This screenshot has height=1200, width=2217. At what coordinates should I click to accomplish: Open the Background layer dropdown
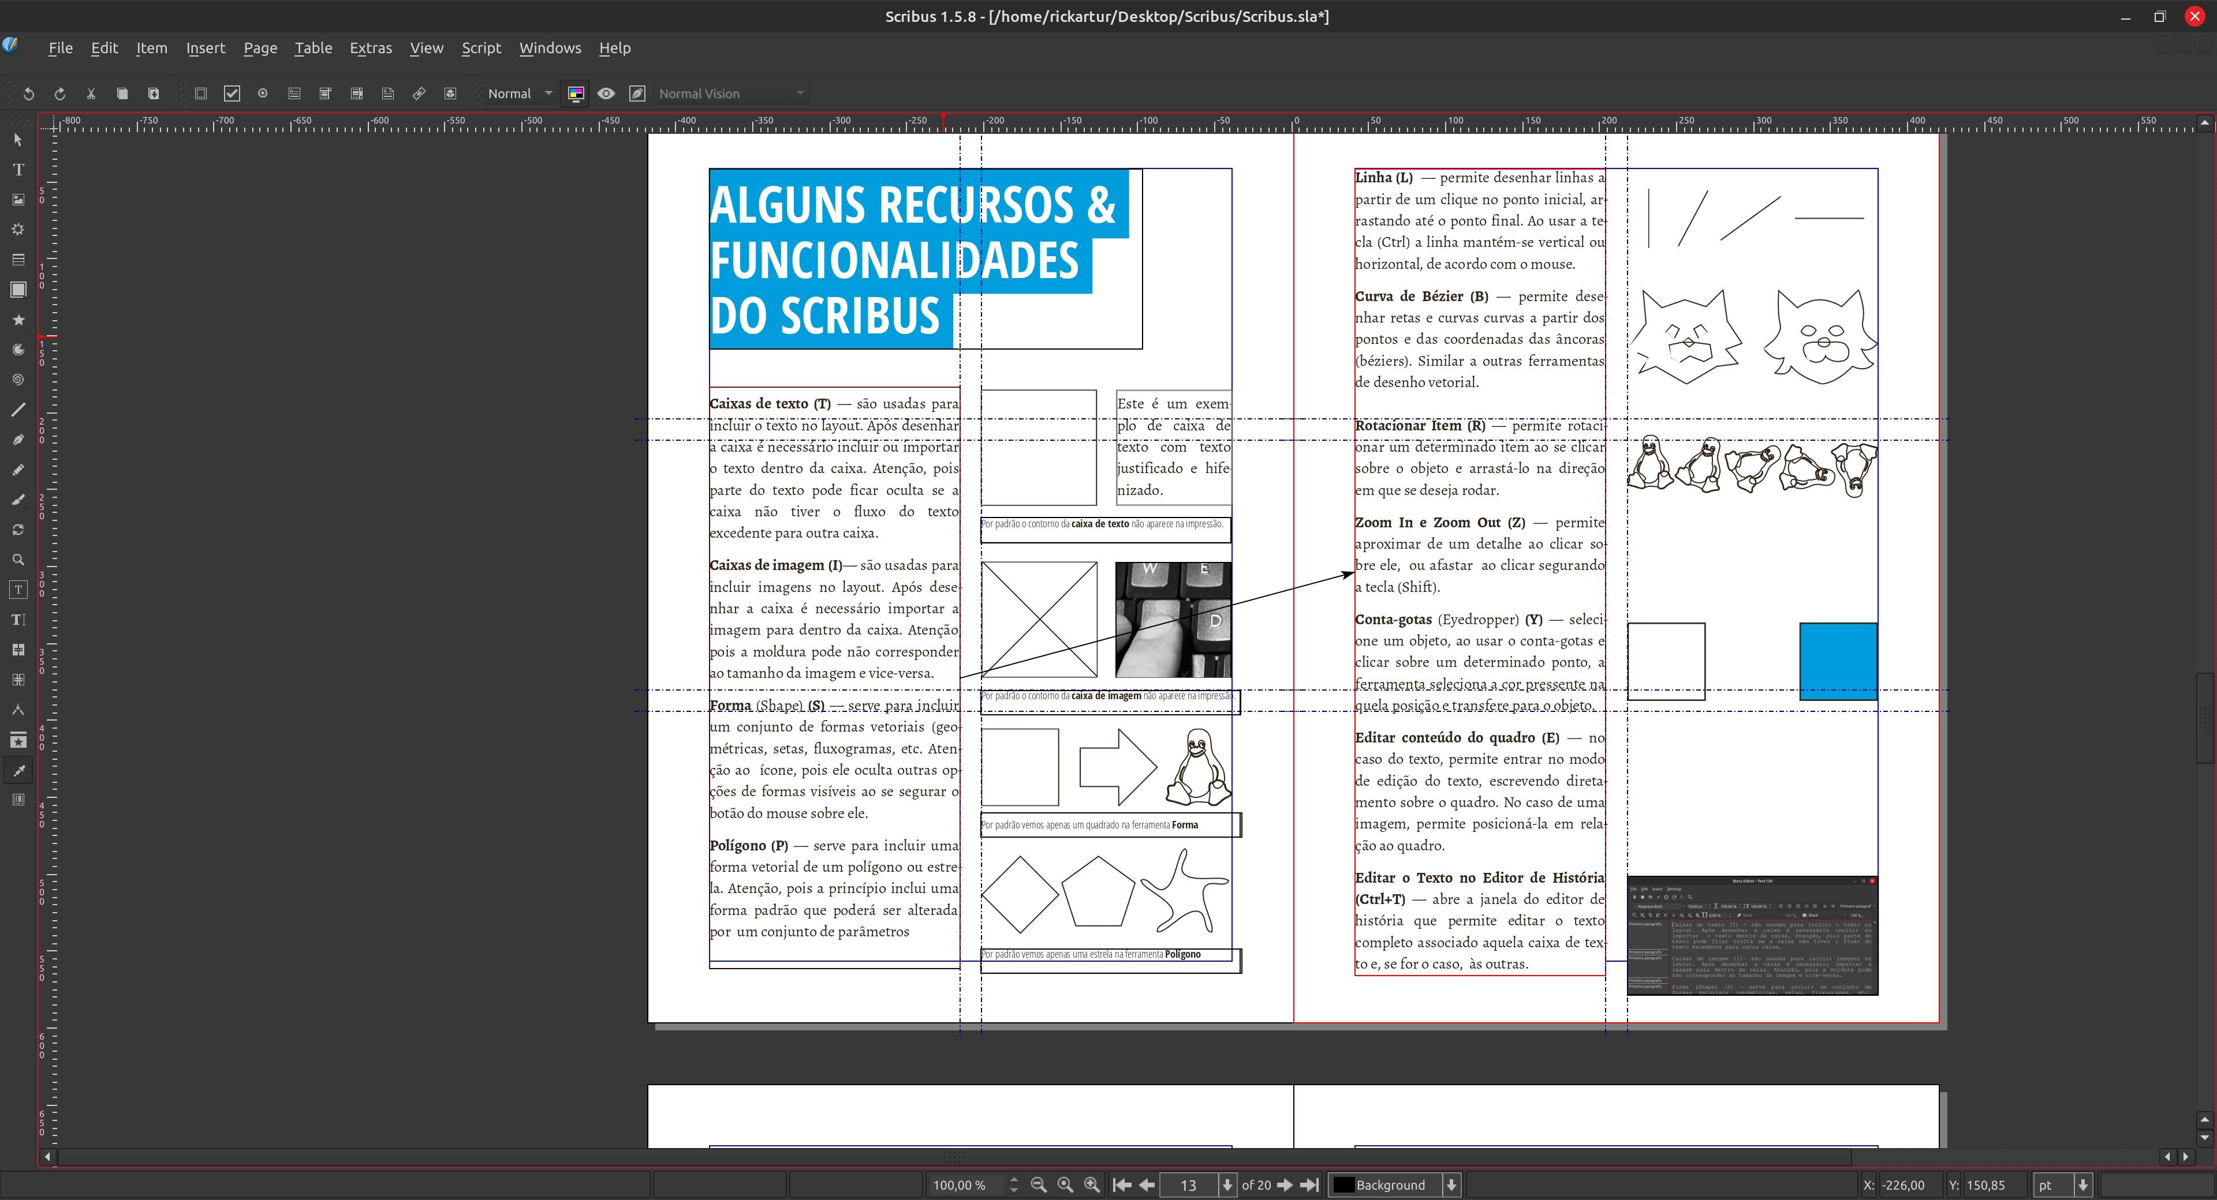pos(1394,1184)
